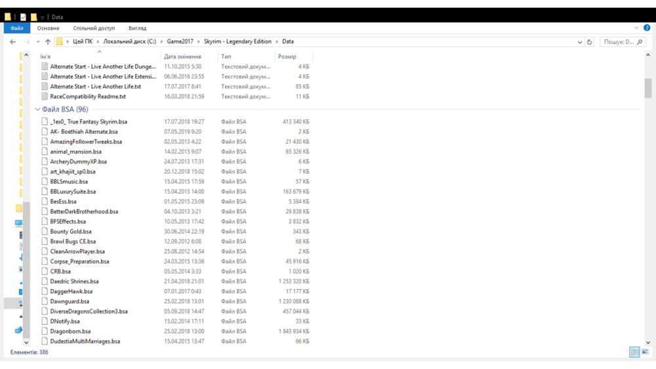The width and height of the screenshot is (656, 369).
Task: Click the Data breadcrumb segment
Action: pos(288,41)
